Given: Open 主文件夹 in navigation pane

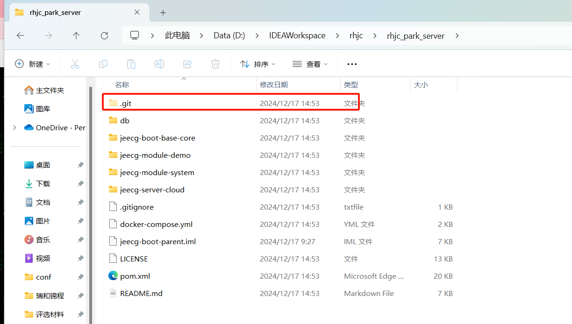Looking at the screenshot, I should (x=44, y=90).
